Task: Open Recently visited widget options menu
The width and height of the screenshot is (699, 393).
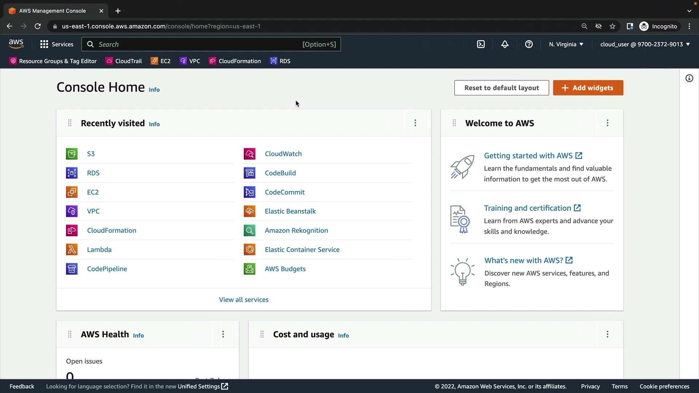Action: tap(415, 123)
